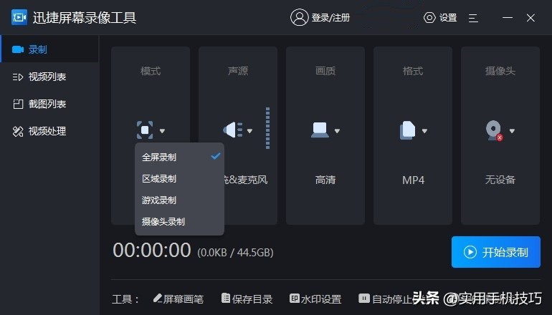Viewport: 552px width, 315px height.
Task: Click the pen icon beside 屏幕画笔
Action: click(158, 298)
